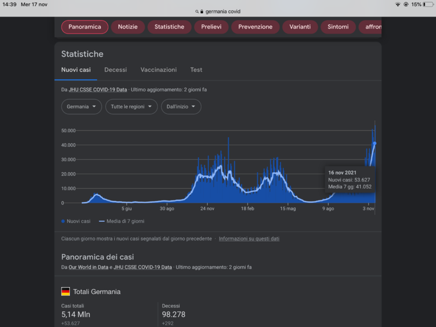Image resolution: width=436 pixels, height=327 pixels.
Task: Switch to the Decessi tab
Action: coord(116,70)
